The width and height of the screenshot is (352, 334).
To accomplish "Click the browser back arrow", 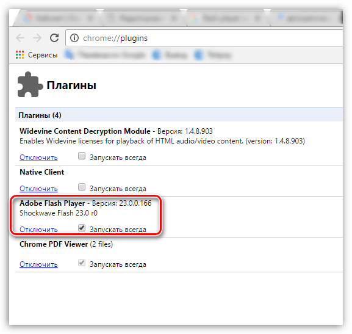I will pyautogui.click(x=20, y=38).
